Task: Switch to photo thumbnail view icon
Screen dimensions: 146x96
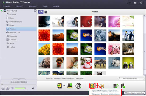Action: pyautogui.click(x=41, y=12)
